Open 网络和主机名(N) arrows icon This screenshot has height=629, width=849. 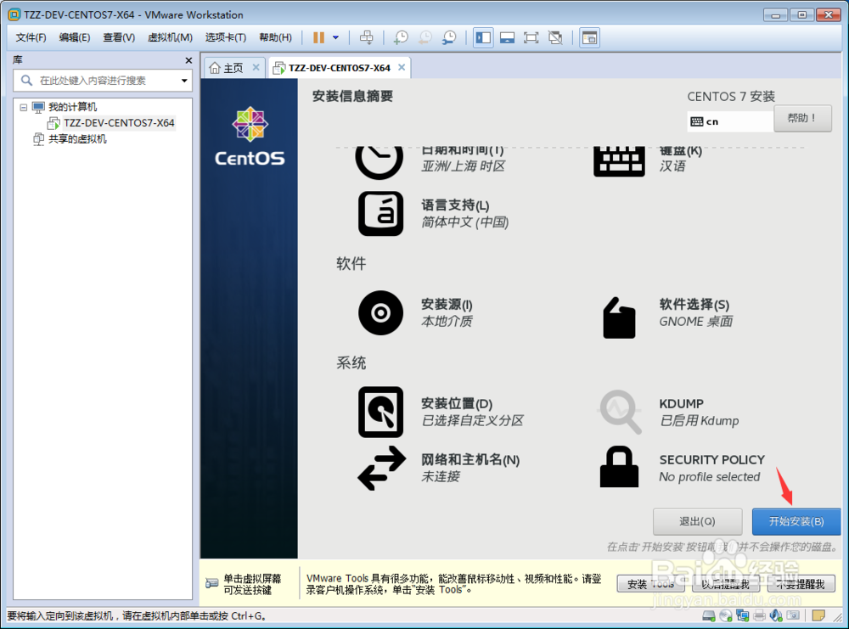coord(382,469)
